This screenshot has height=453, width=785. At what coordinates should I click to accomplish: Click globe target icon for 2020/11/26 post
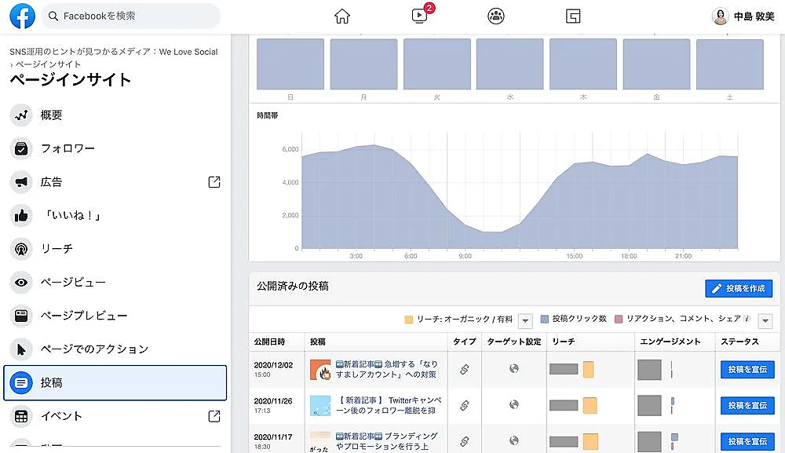513,405
